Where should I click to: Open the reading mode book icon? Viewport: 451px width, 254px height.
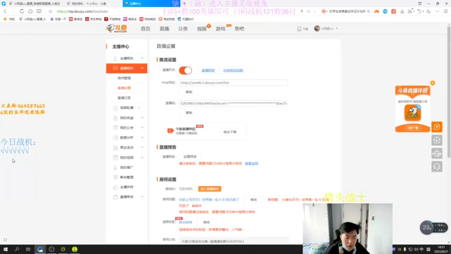pos(39,11)
